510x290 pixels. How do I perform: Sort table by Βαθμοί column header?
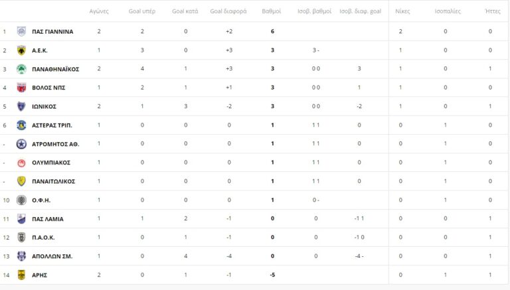(x=272, y=11)
